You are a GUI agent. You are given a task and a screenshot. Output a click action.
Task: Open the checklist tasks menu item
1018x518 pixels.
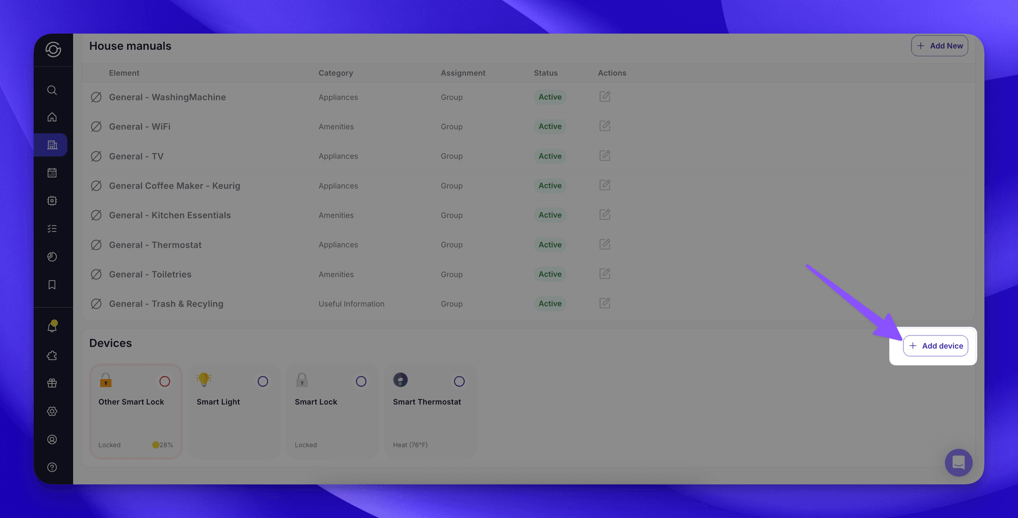[x=52, y=229]
